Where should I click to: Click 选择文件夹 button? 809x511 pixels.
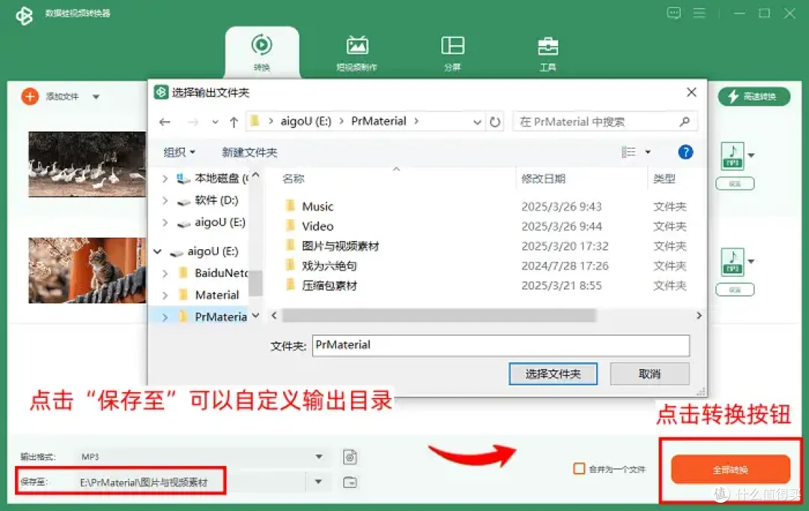[553, 373]
